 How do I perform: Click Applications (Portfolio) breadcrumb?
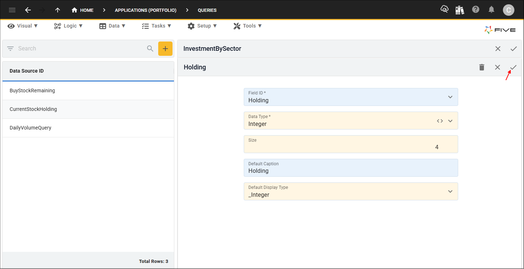pos(145,10)
